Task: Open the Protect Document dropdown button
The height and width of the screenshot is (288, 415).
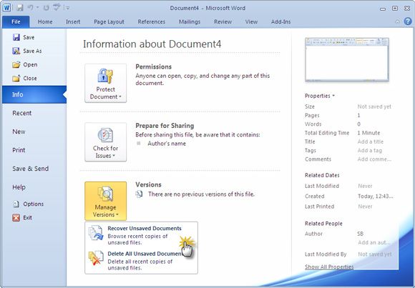Action: (106, 83)
